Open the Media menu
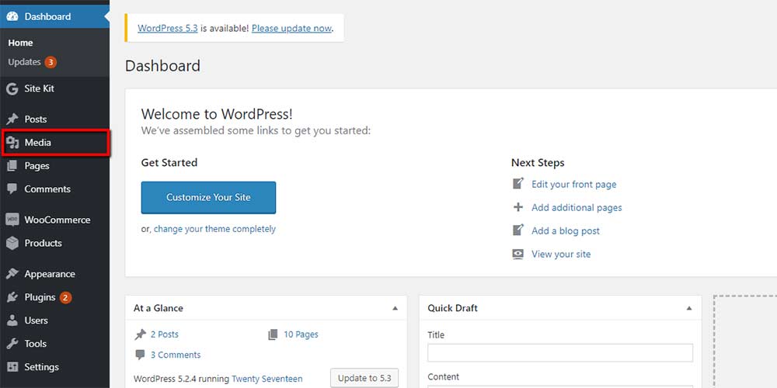This screenshot has width=777, height=388. pos(55,143)
